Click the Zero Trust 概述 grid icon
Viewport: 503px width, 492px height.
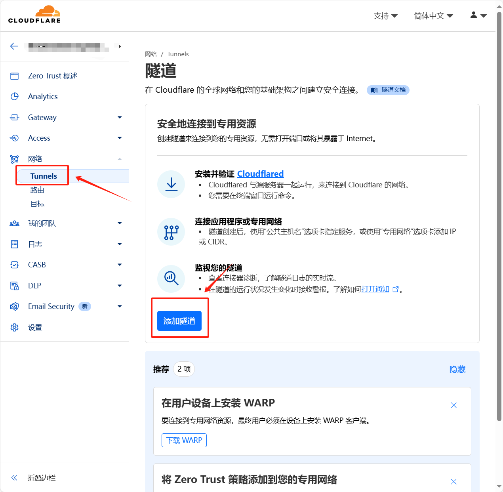(14, 76)
